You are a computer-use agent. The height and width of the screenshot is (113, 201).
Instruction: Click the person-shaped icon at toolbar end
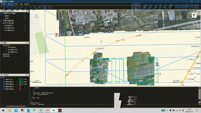50,8
